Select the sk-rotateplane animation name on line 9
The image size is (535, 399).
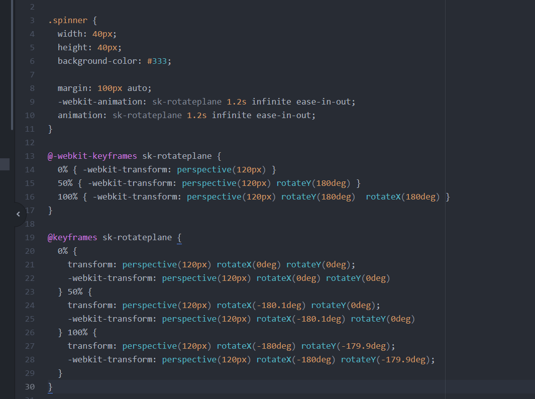pos(186,102)
